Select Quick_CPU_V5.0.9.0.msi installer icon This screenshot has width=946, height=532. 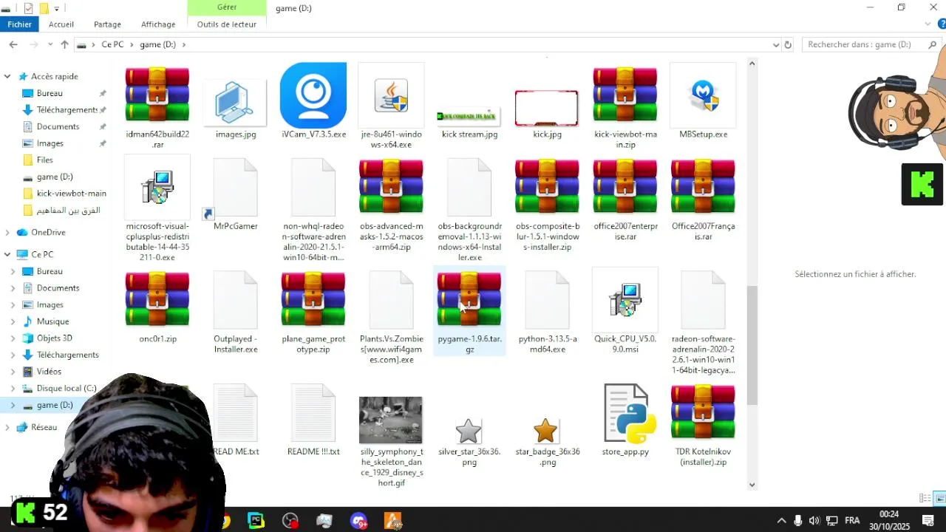[625, 300]
